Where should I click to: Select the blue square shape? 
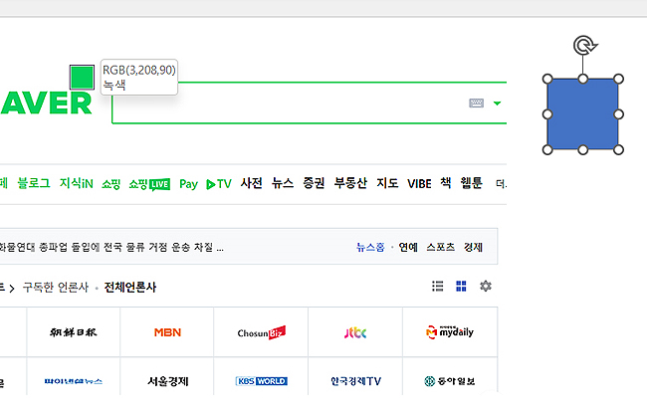582,114
